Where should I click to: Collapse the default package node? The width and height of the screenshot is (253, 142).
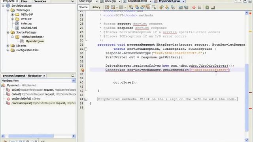coord(12,37)
